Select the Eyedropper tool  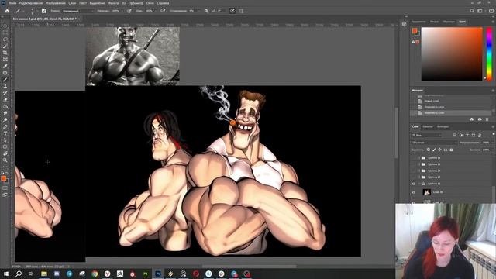[x=5, y=66]
